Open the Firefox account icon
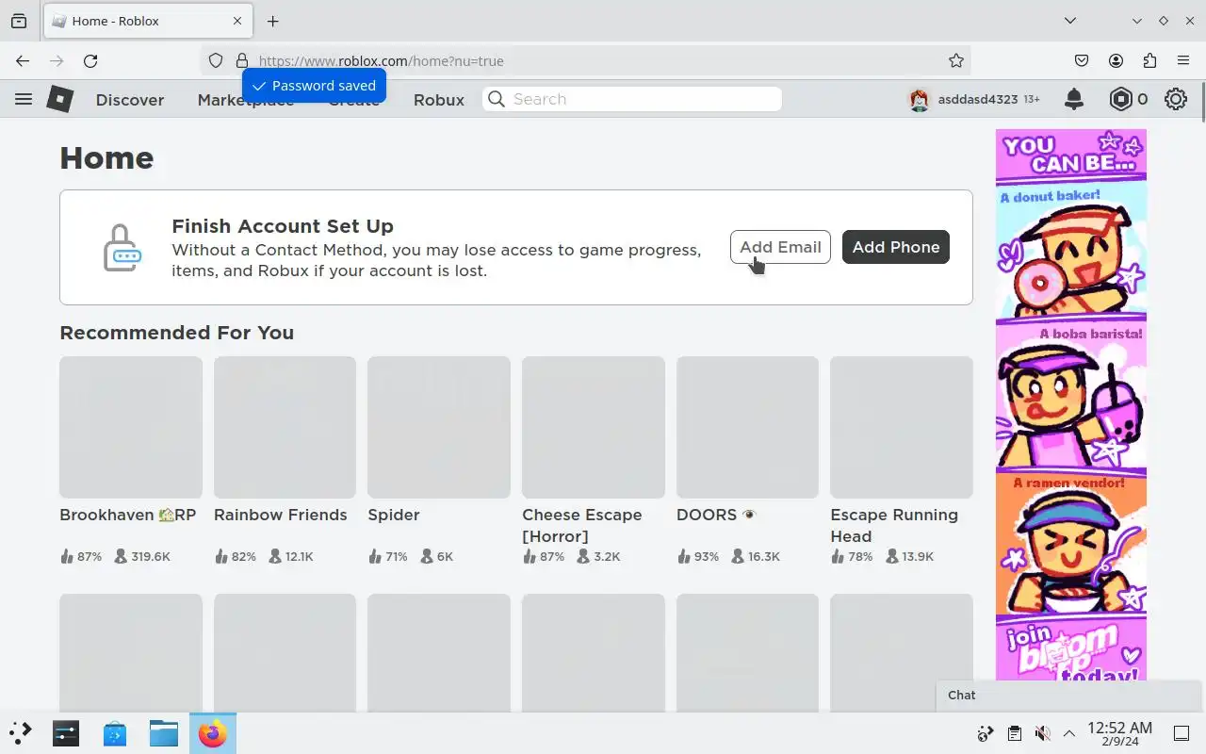 tap(1116, 60)
